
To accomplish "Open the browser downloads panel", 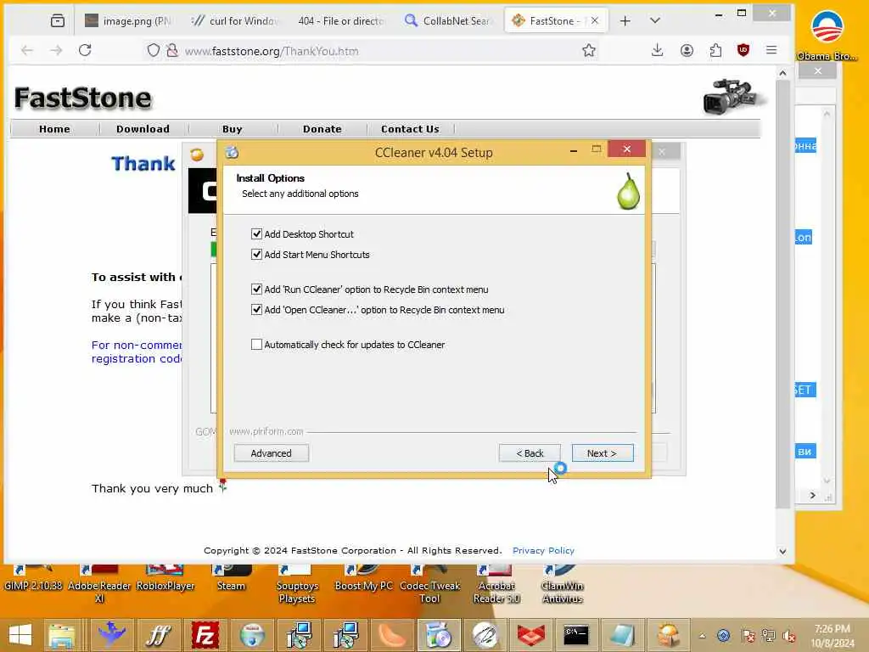I will tap(658, 50).
